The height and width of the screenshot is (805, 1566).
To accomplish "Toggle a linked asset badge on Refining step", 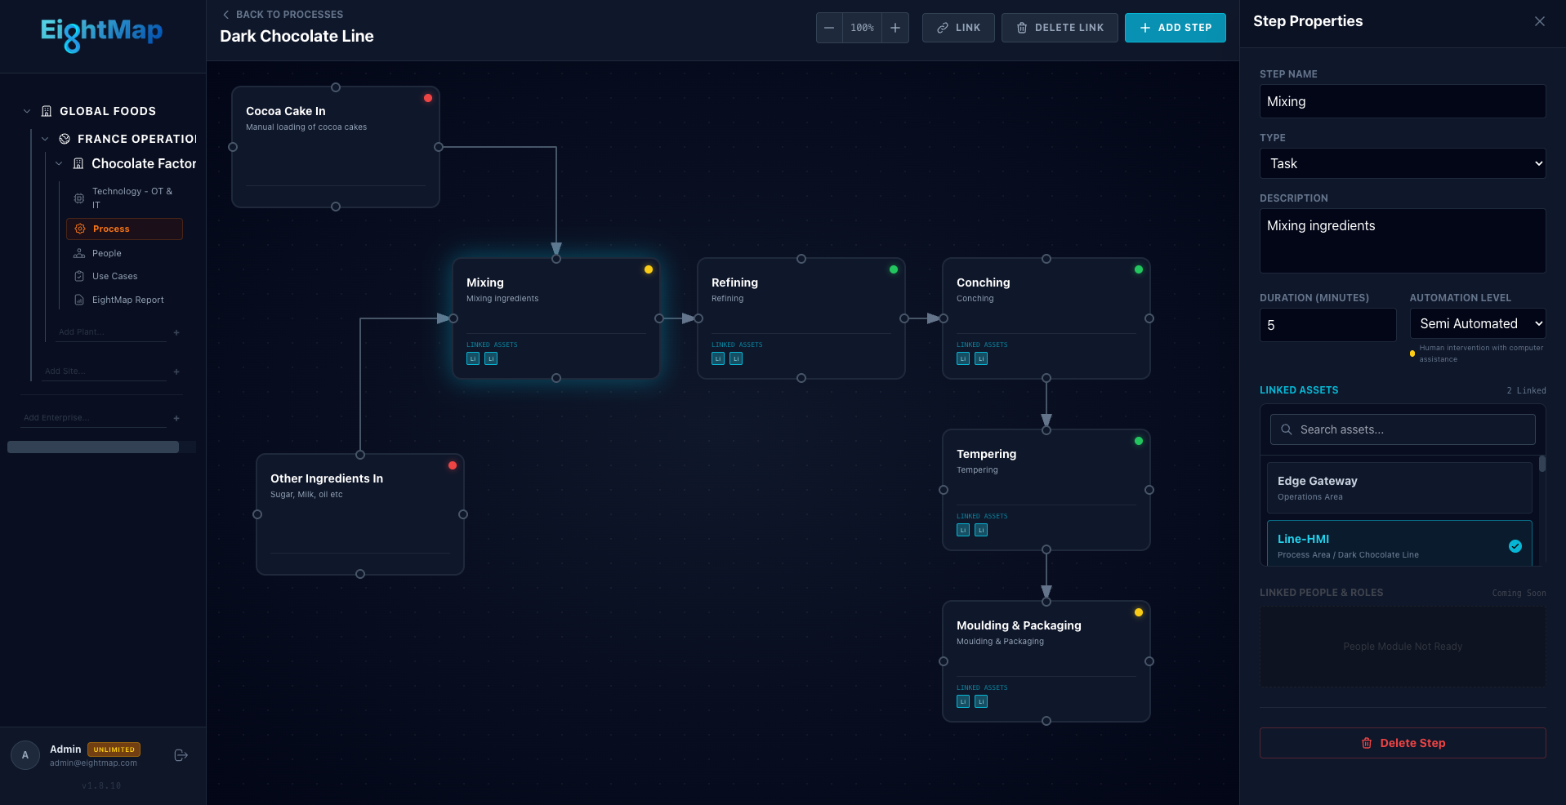I will click(717, 358).
